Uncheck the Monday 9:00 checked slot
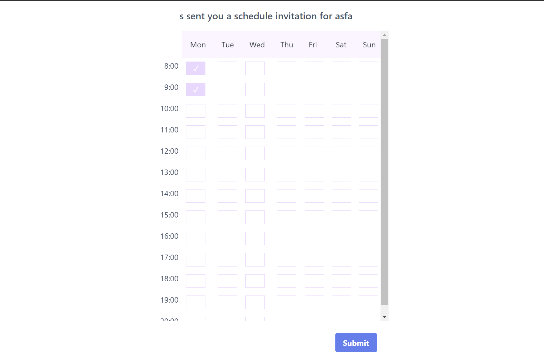544x359 pixels. click(x=196, y=90)
